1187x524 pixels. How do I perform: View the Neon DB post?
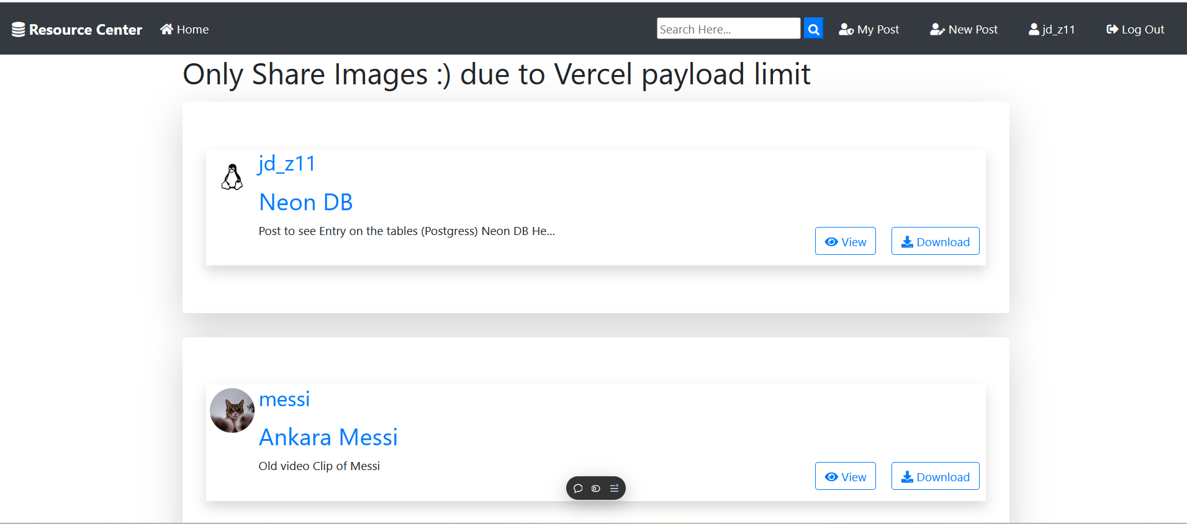(x=845, y=241)
